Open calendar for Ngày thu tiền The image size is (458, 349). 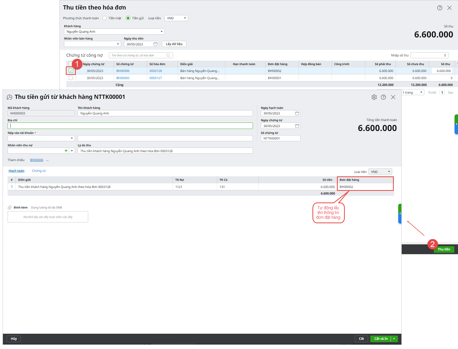click(x=156, y=44)
